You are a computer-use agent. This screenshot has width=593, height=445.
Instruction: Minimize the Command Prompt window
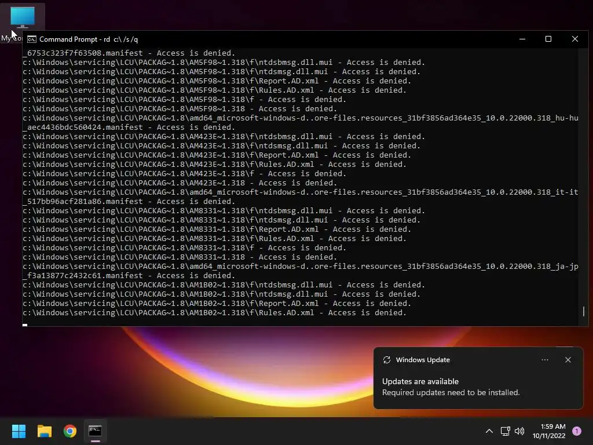tap(522, 39)
